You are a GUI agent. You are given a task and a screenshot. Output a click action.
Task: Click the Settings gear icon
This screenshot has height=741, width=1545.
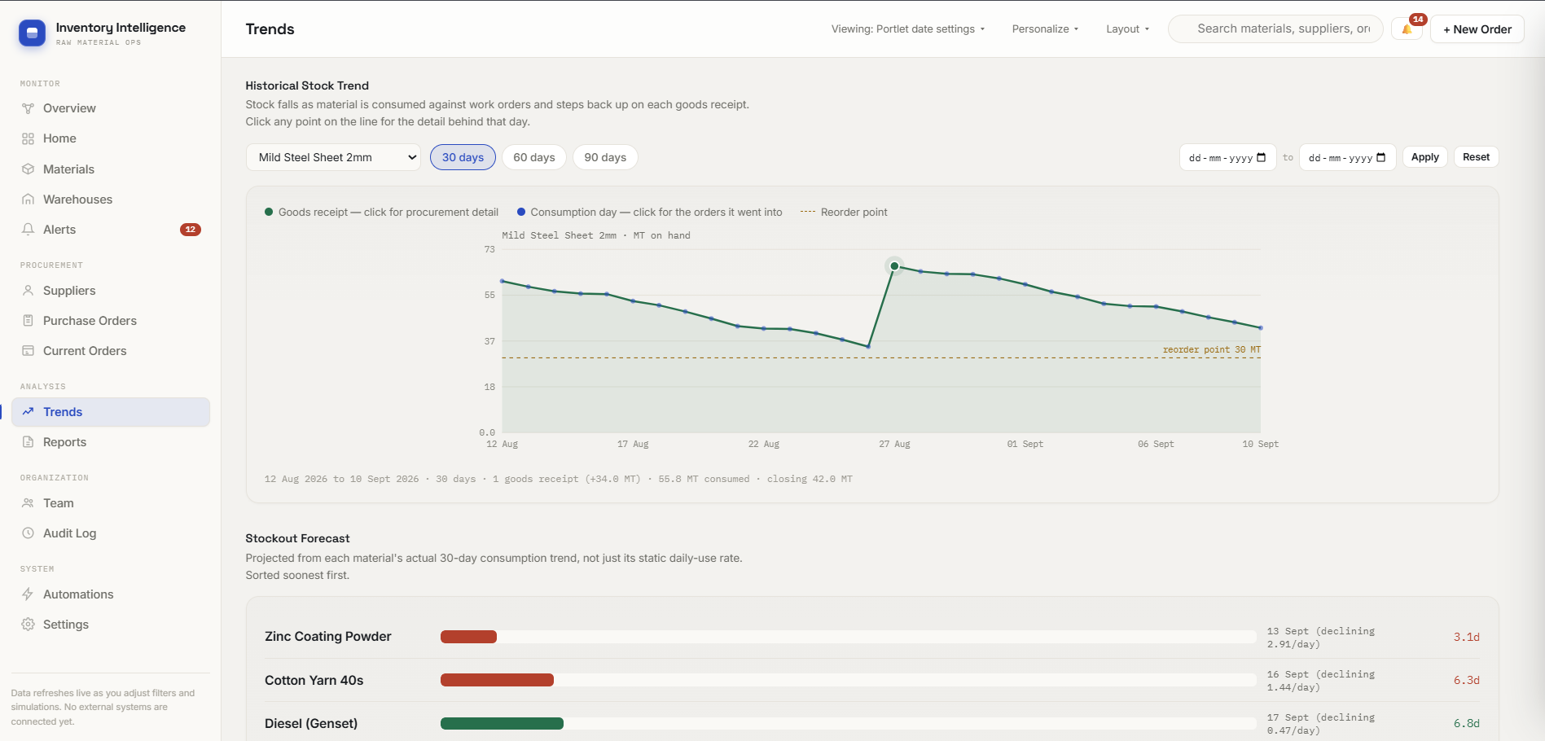pyautogui.click(x=28, y=625)
